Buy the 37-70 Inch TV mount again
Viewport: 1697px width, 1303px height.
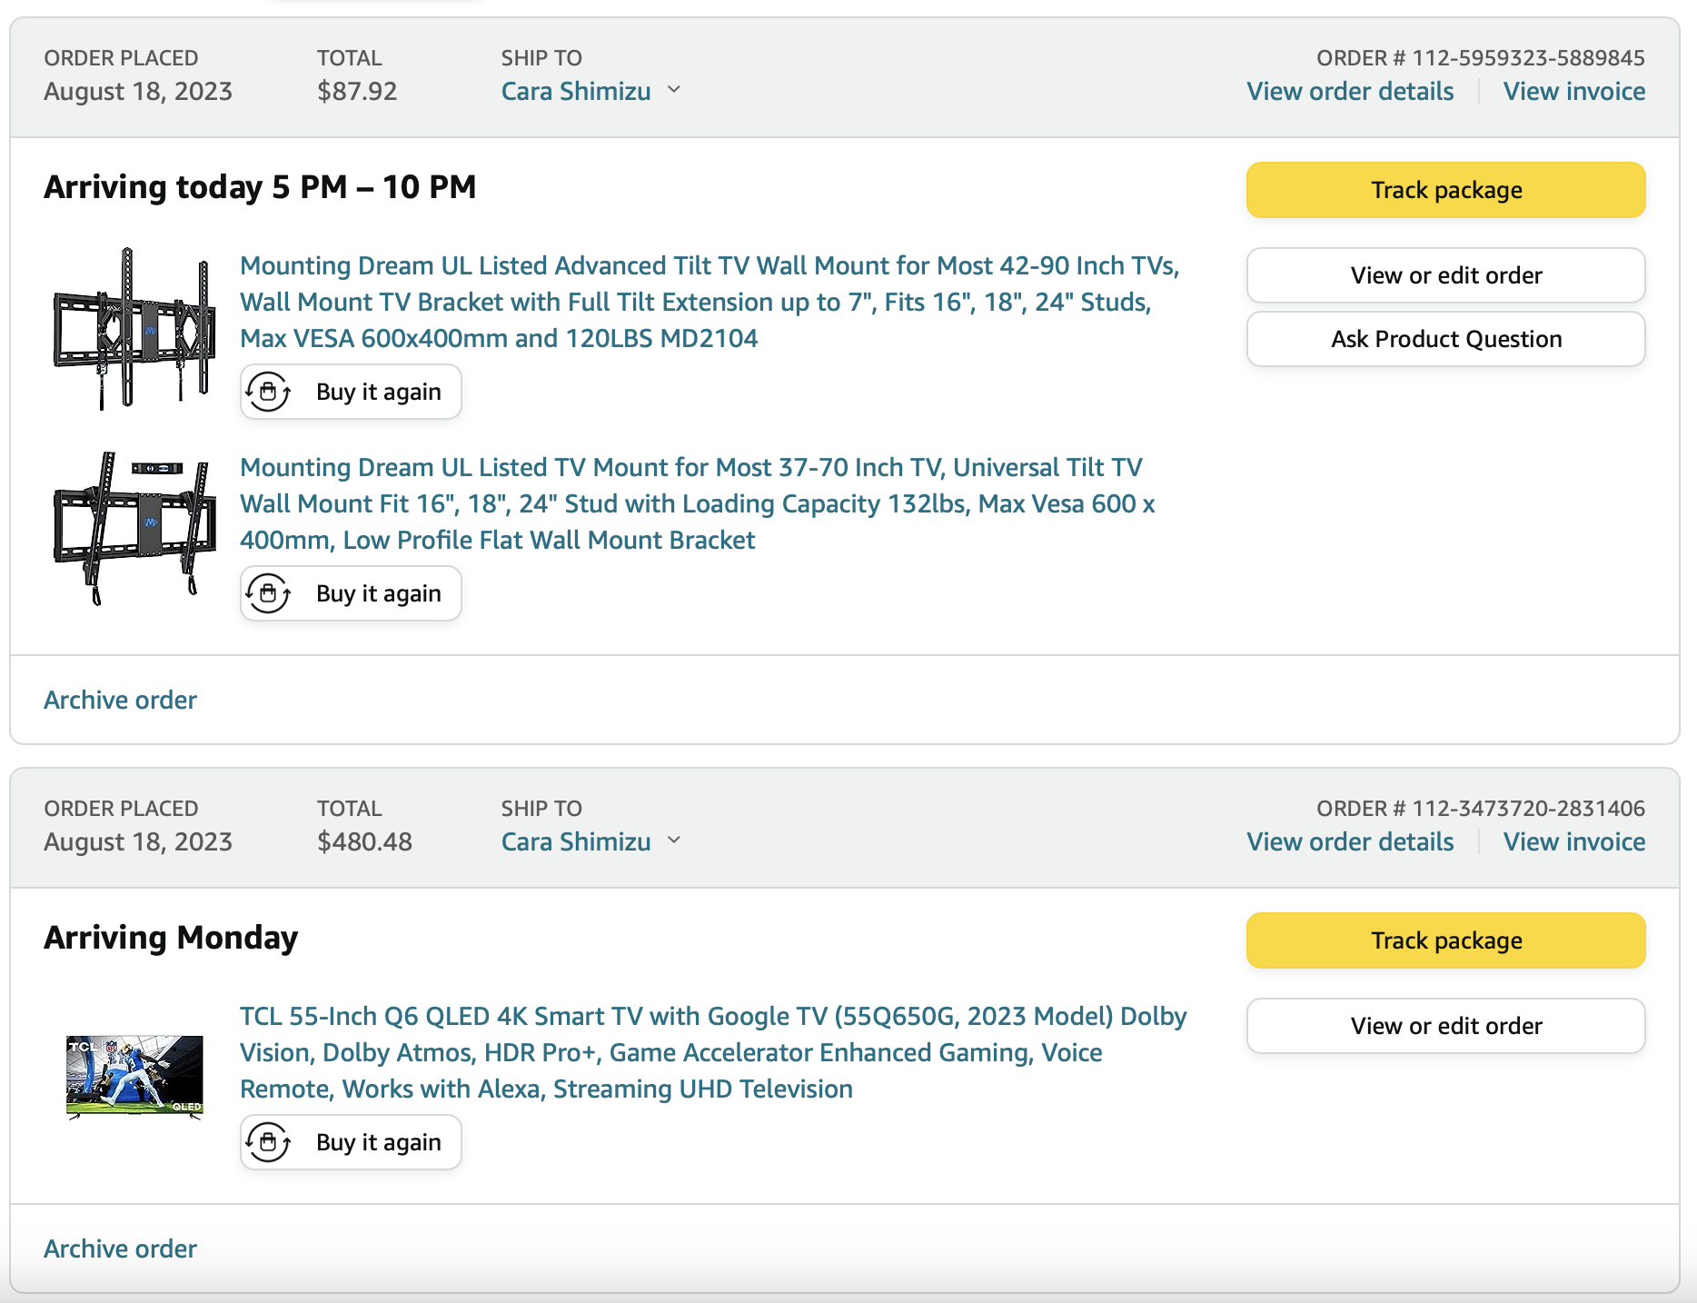pos(351,593)
